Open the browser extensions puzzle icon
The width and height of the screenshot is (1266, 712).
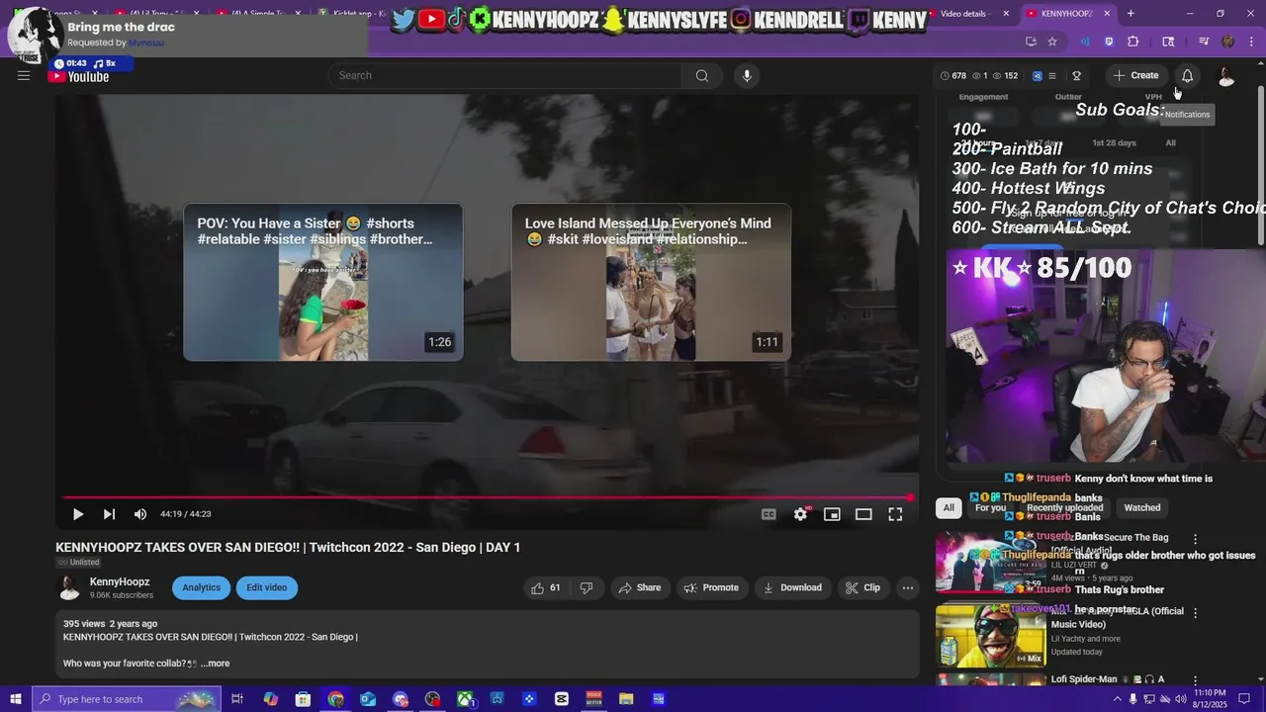[x=1133, y=42]
